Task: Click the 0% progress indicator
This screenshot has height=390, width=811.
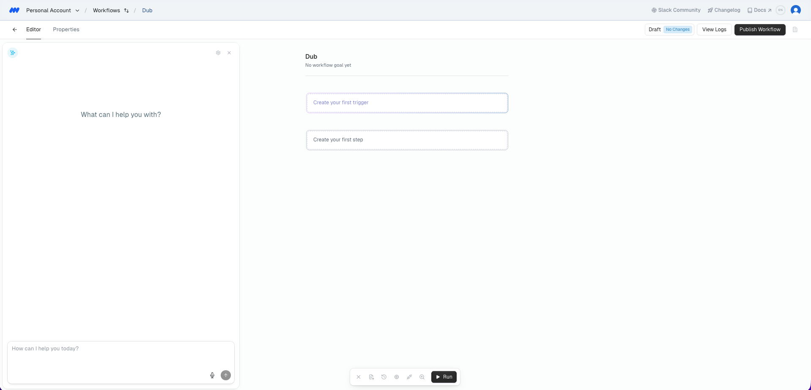Action: [x=781, y=10]
